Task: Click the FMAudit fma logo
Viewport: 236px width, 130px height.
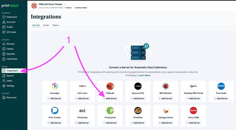Action: [x=110, y=86]
